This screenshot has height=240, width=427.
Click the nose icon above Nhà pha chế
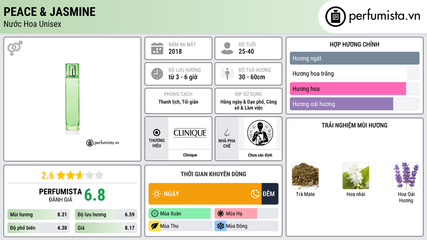(226, 132)
